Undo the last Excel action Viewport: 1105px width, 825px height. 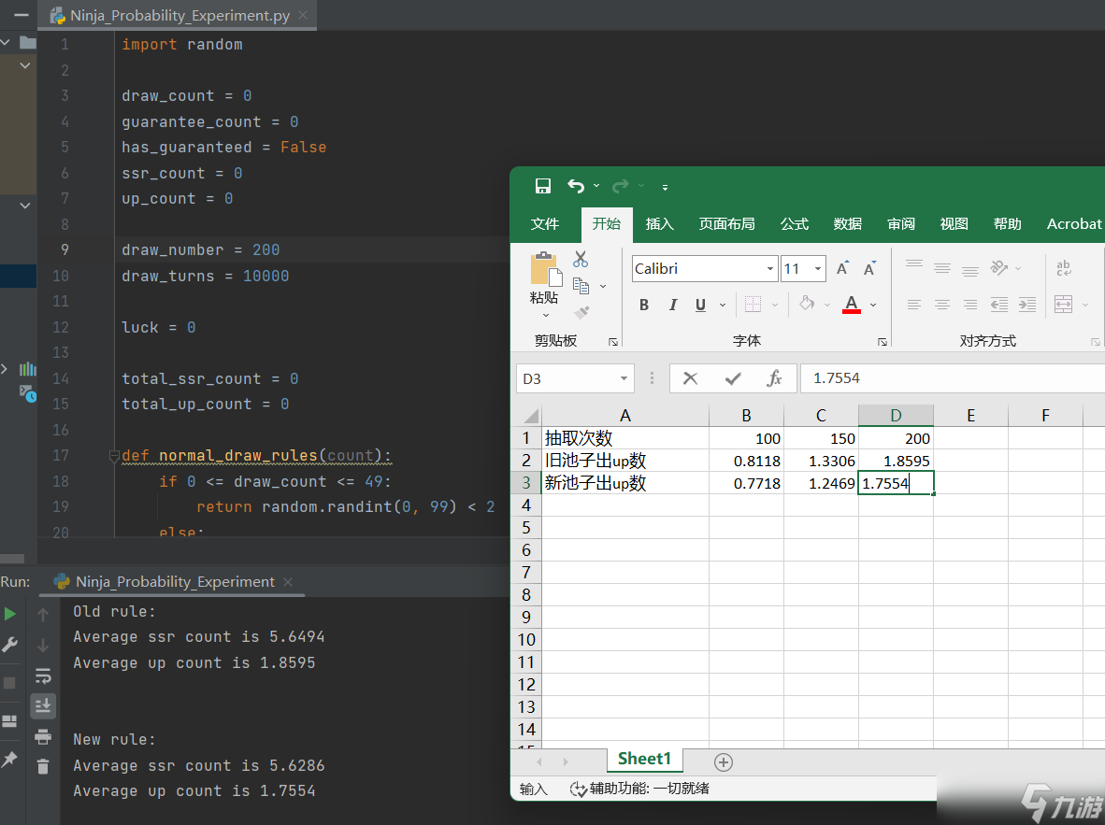[576, 186]
